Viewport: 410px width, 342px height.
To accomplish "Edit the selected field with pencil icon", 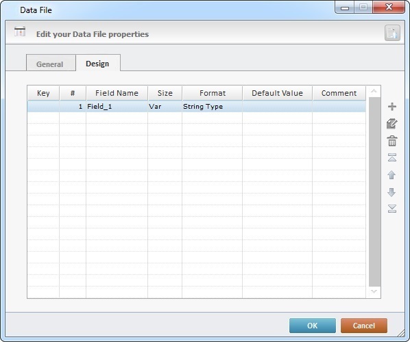I will coord(391,124).
